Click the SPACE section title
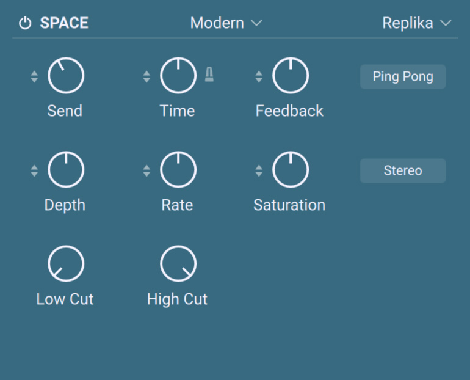Screen dimensions: 470x380 tap(64, 24)
